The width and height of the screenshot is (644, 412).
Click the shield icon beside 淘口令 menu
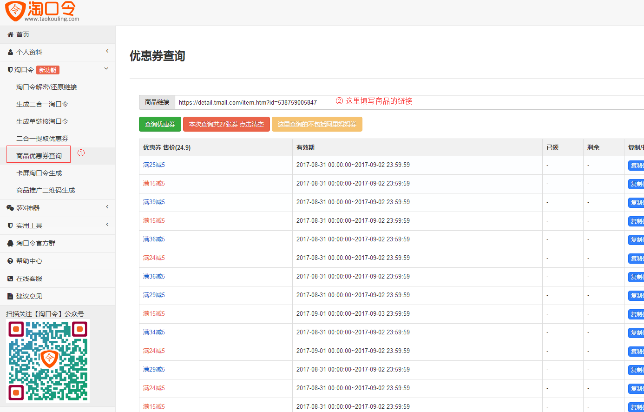coord(10,70)
